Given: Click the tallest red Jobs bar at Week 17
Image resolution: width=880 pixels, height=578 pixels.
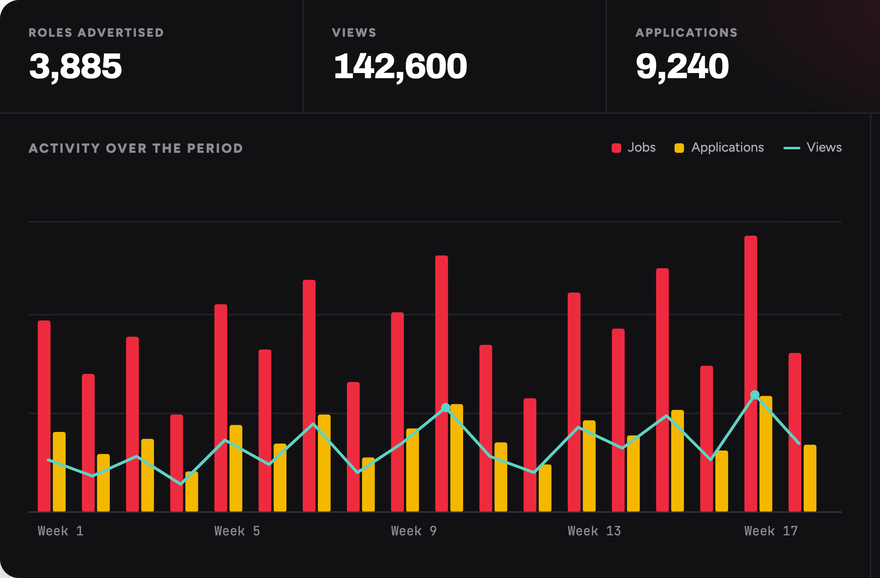Looking at the screenshot, I should pos(751,373).
